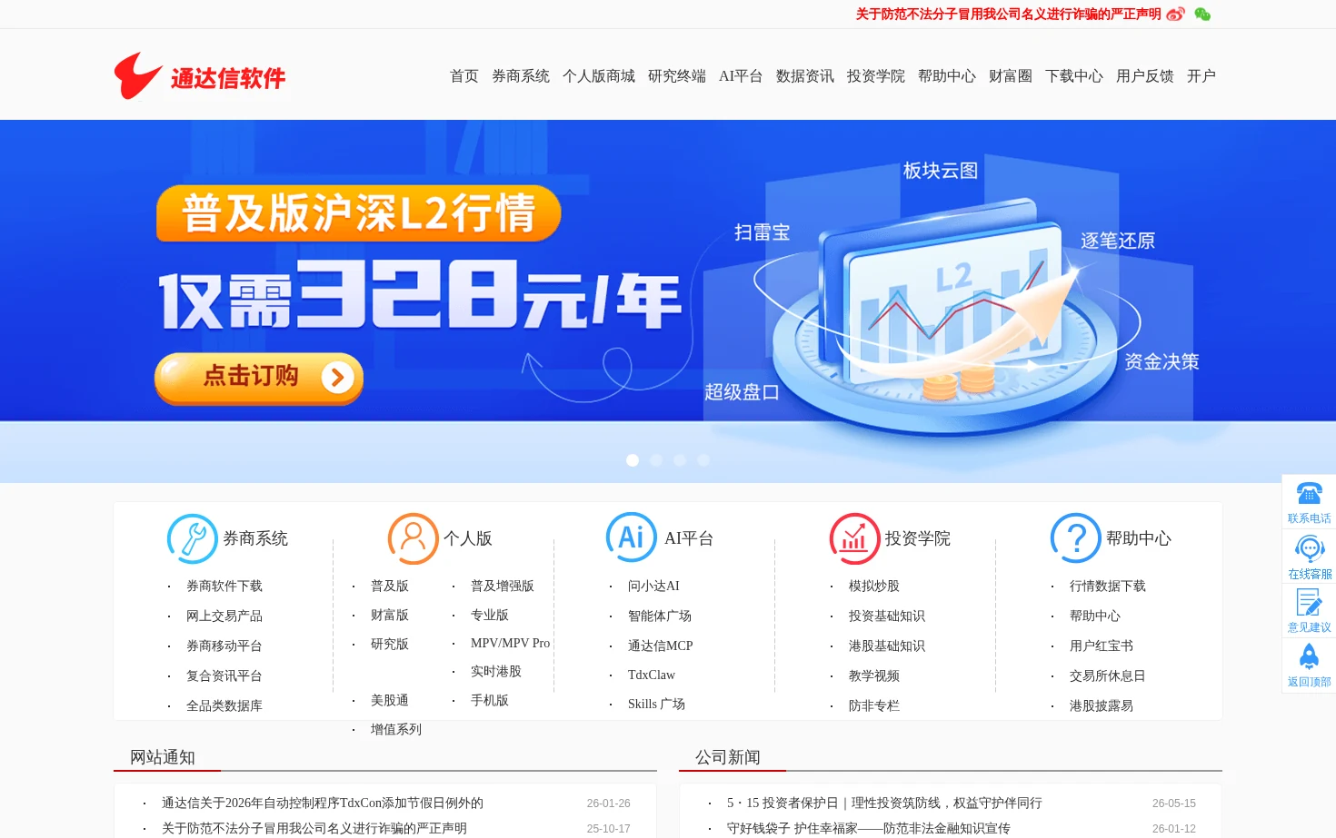Open 个人版商城 navigation item

click(599, 76)
